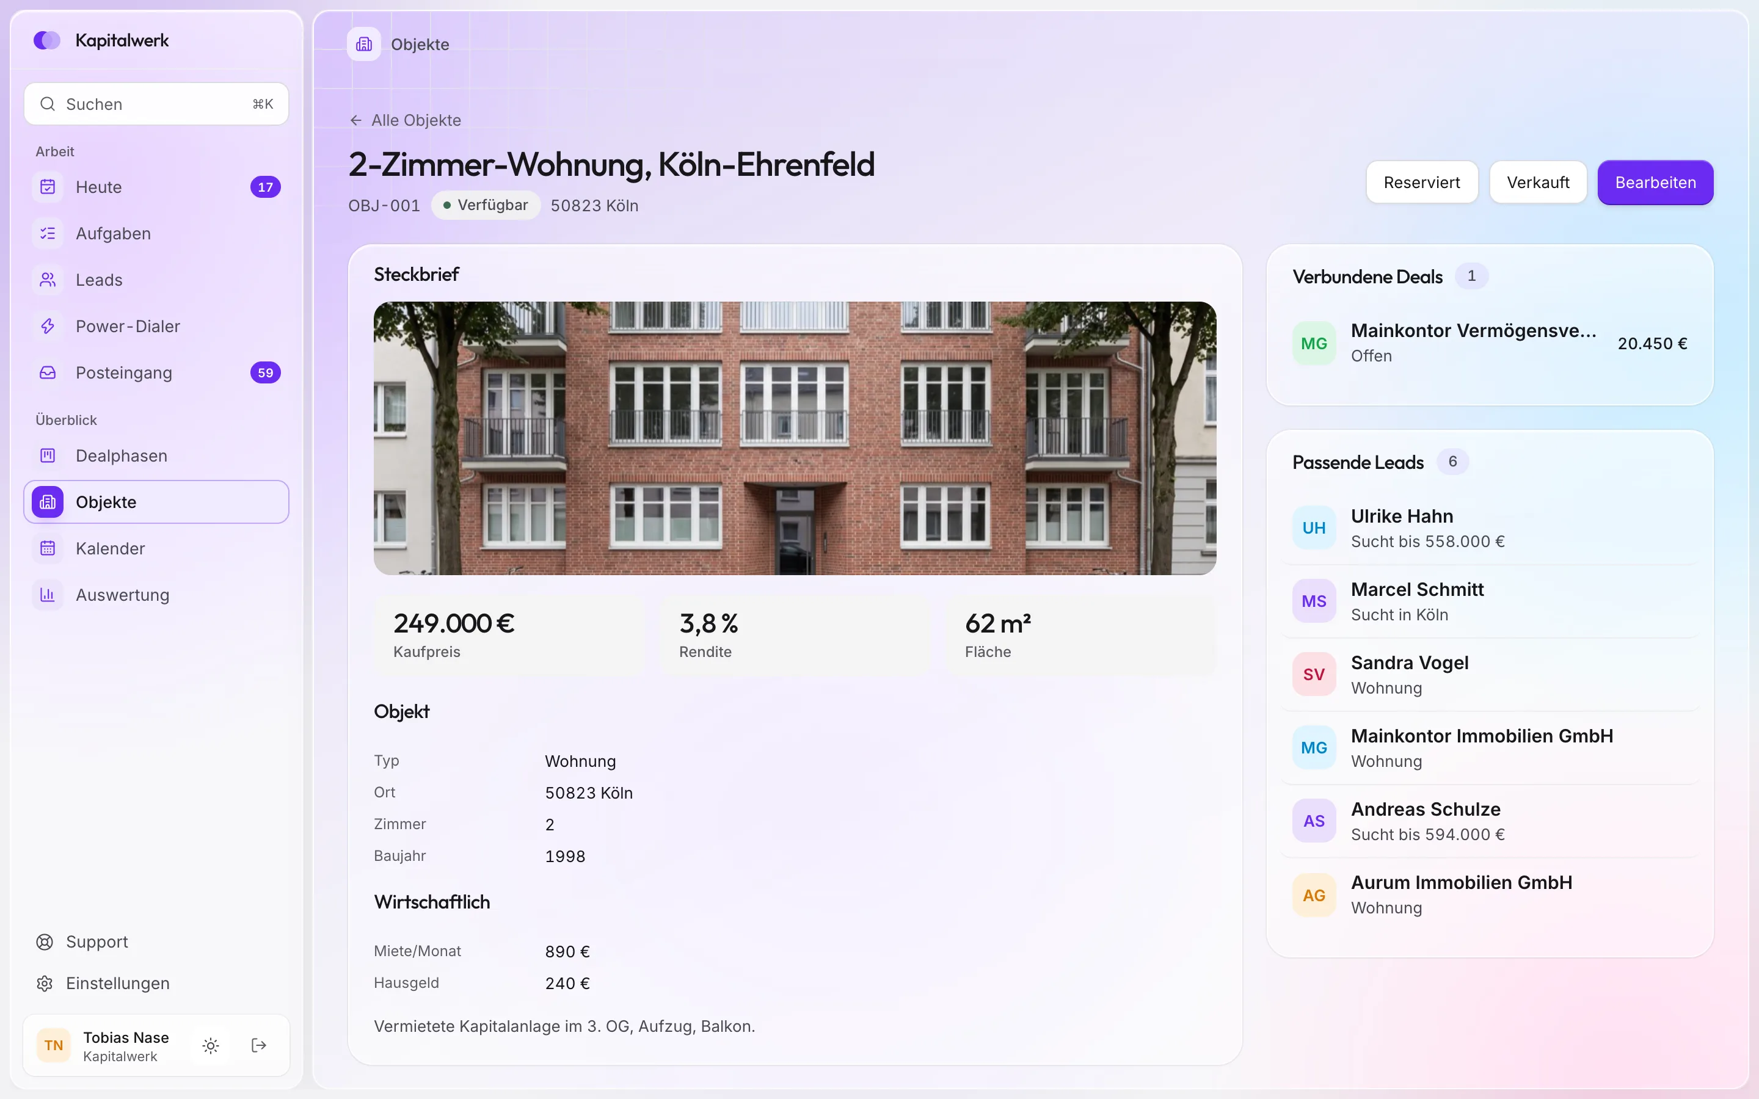
Task: Click the Support lifebuoy icon
Action: [45, 942]
